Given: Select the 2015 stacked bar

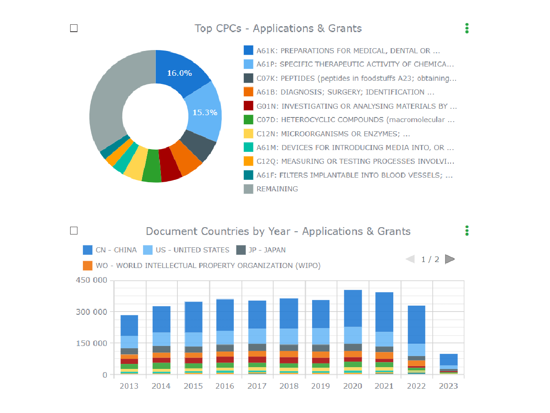Looking at the screenshot, I should (193, 338).
